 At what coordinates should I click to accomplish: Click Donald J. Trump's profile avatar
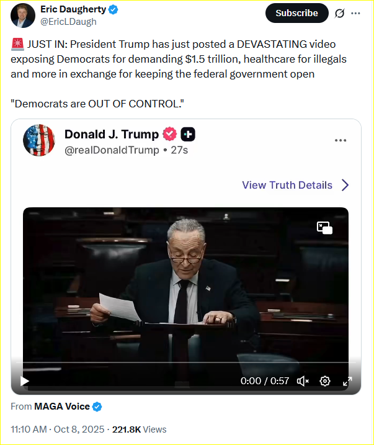tap(39, 140)
